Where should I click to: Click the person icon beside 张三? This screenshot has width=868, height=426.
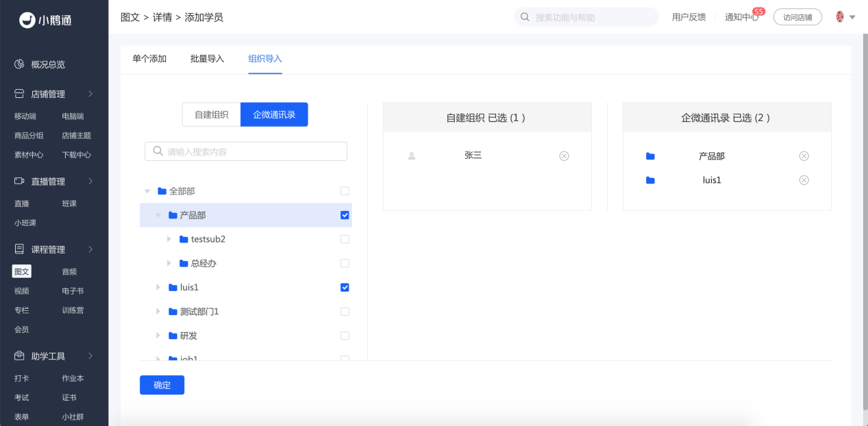[412, 156]
